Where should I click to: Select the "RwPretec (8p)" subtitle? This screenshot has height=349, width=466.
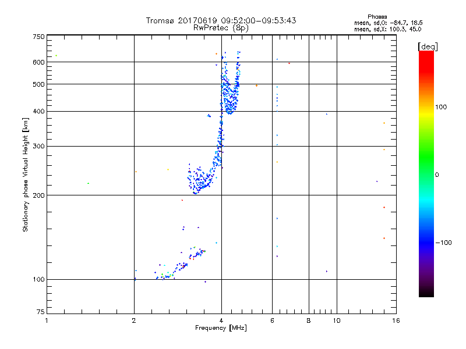pos(221,28)
